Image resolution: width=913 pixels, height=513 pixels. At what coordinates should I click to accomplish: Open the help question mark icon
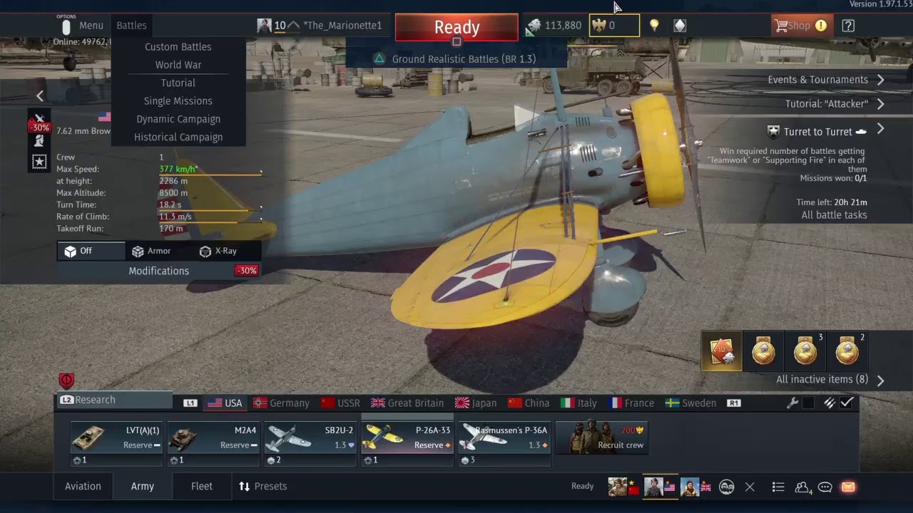tap(848, 26)
